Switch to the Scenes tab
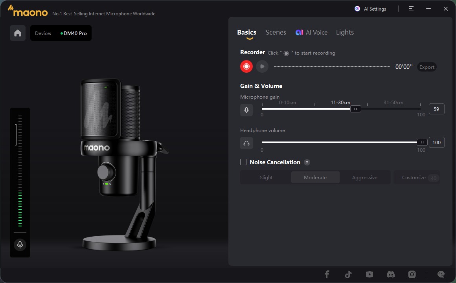This screenshot has height=283, width=456. tap(276, 33)
